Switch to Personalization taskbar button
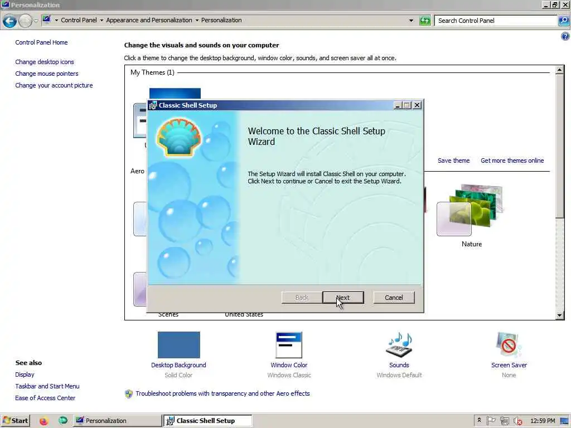The image size is (571, 428). pos(117,421)
